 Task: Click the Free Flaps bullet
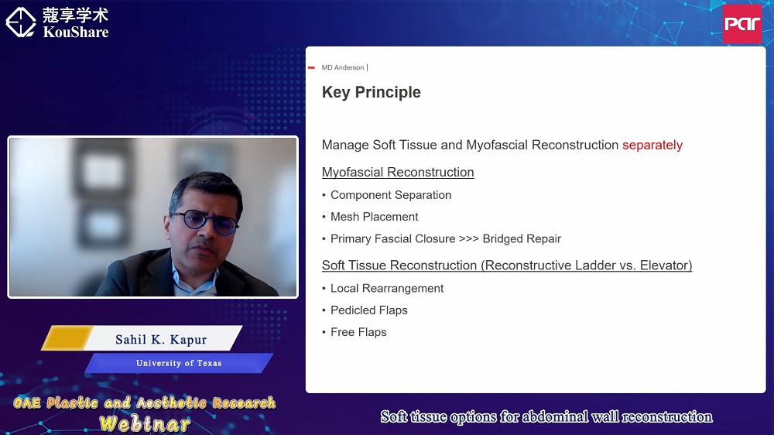pyautogui.click(x=358, y=331)
